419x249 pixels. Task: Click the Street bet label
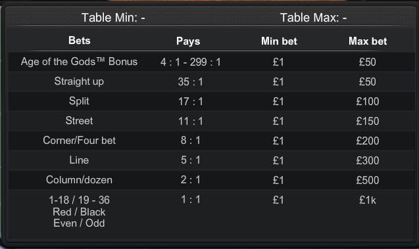[x=79, y=121]
